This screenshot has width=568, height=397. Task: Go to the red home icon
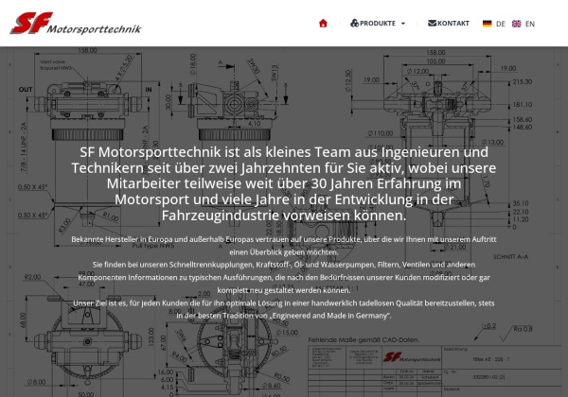pos(323,24)
